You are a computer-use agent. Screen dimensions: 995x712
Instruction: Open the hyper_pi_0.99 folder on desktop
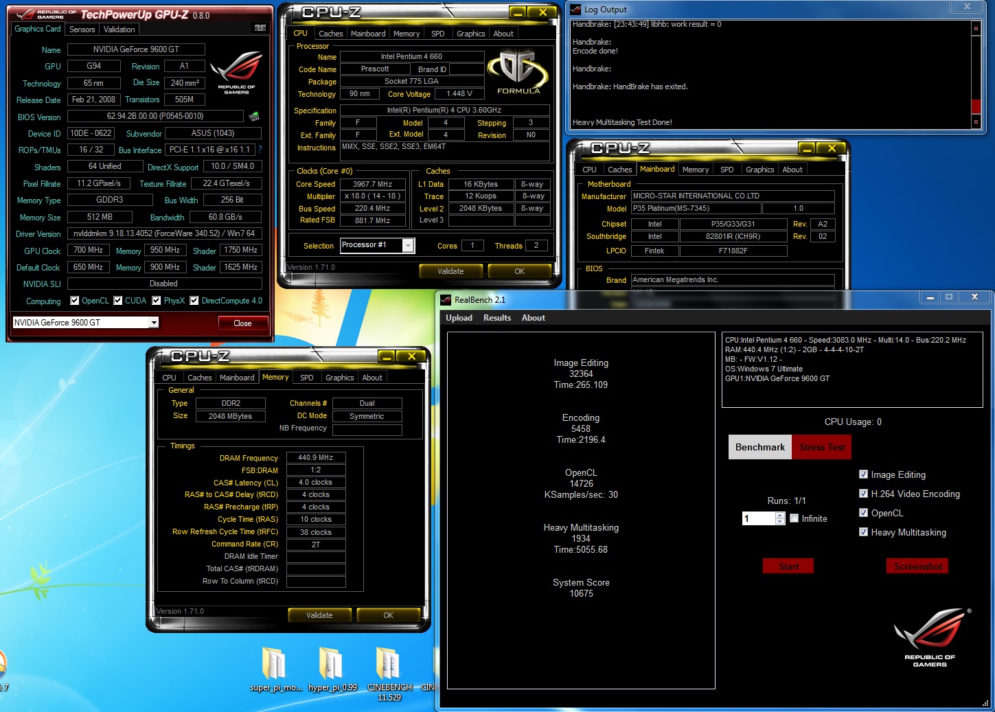(332, 669)
